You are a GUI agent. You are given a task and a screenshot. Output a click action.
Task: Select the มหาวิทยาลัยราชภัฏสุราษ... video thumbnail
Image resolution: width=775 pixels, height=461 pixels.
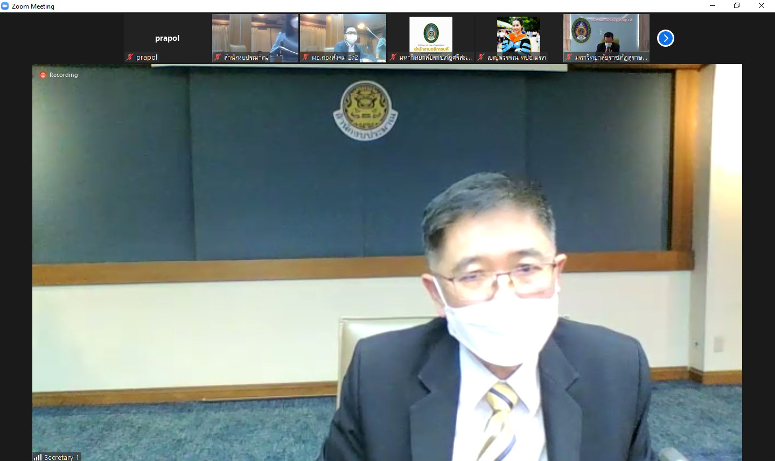click(606, 33)
